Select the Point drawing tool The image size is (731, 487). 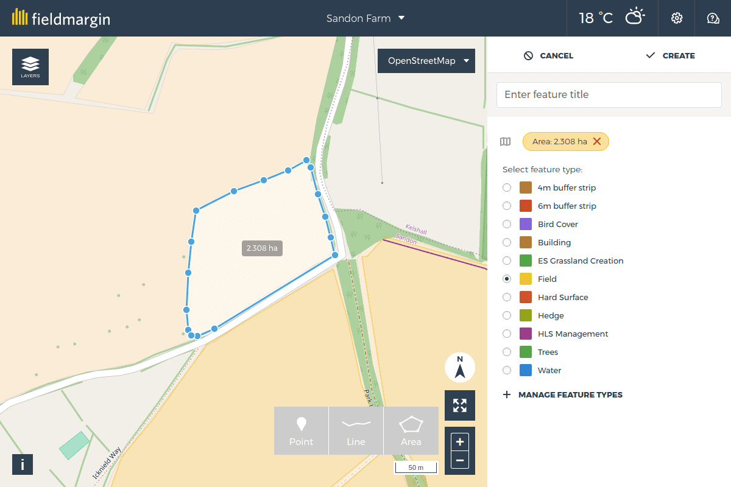pyautogui.click(x=301, y=430)
